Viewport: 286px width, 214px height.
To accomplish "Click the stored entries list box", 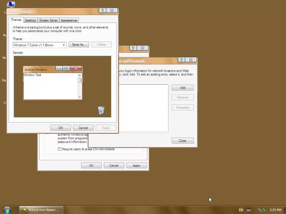I will (x=143, y=108).
